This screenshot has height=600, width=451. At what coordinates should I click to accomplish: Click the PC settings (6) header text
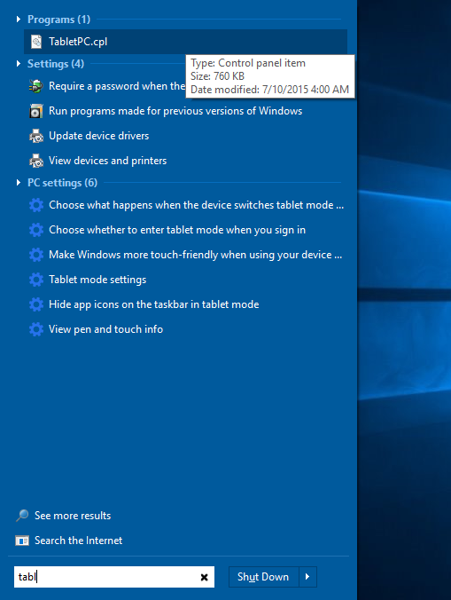tap(62, 183)
